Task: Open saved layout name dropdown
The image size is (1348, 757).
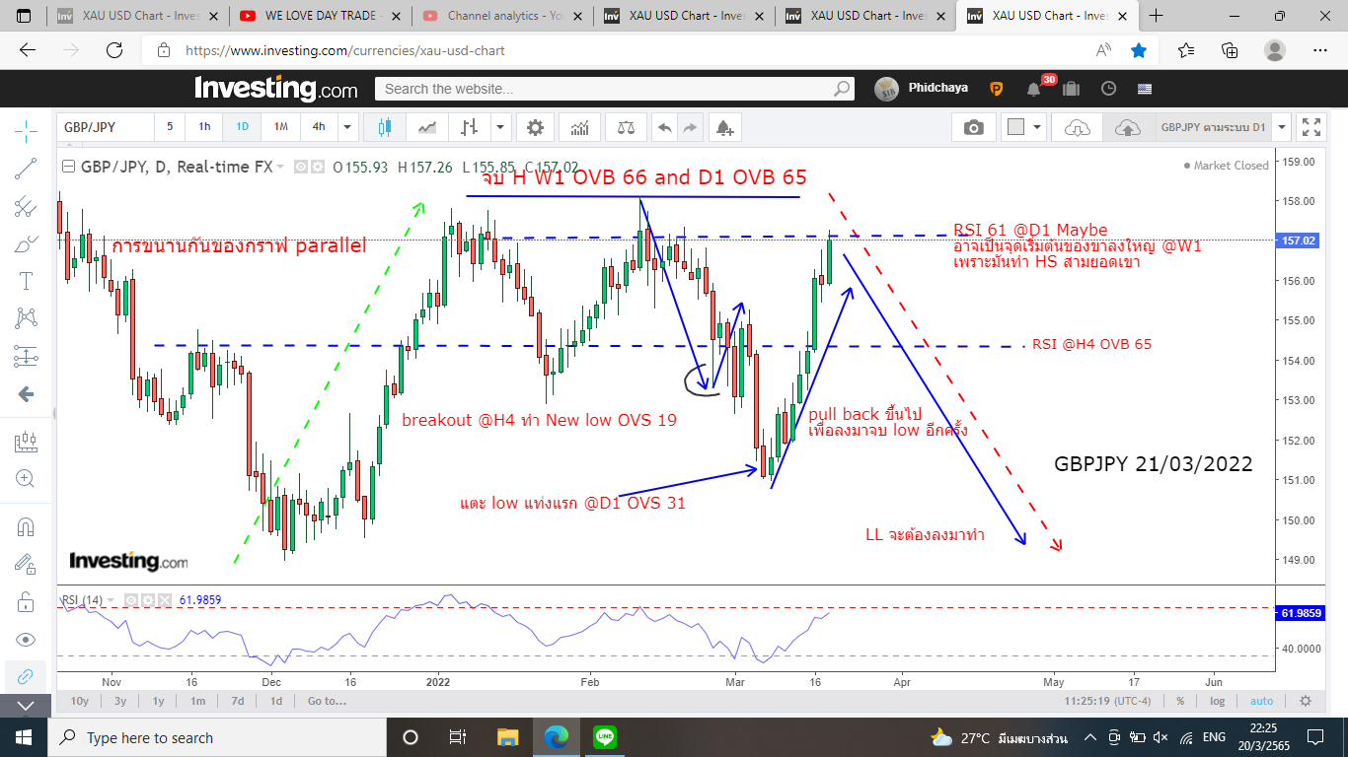Action: click(1282, 127)
